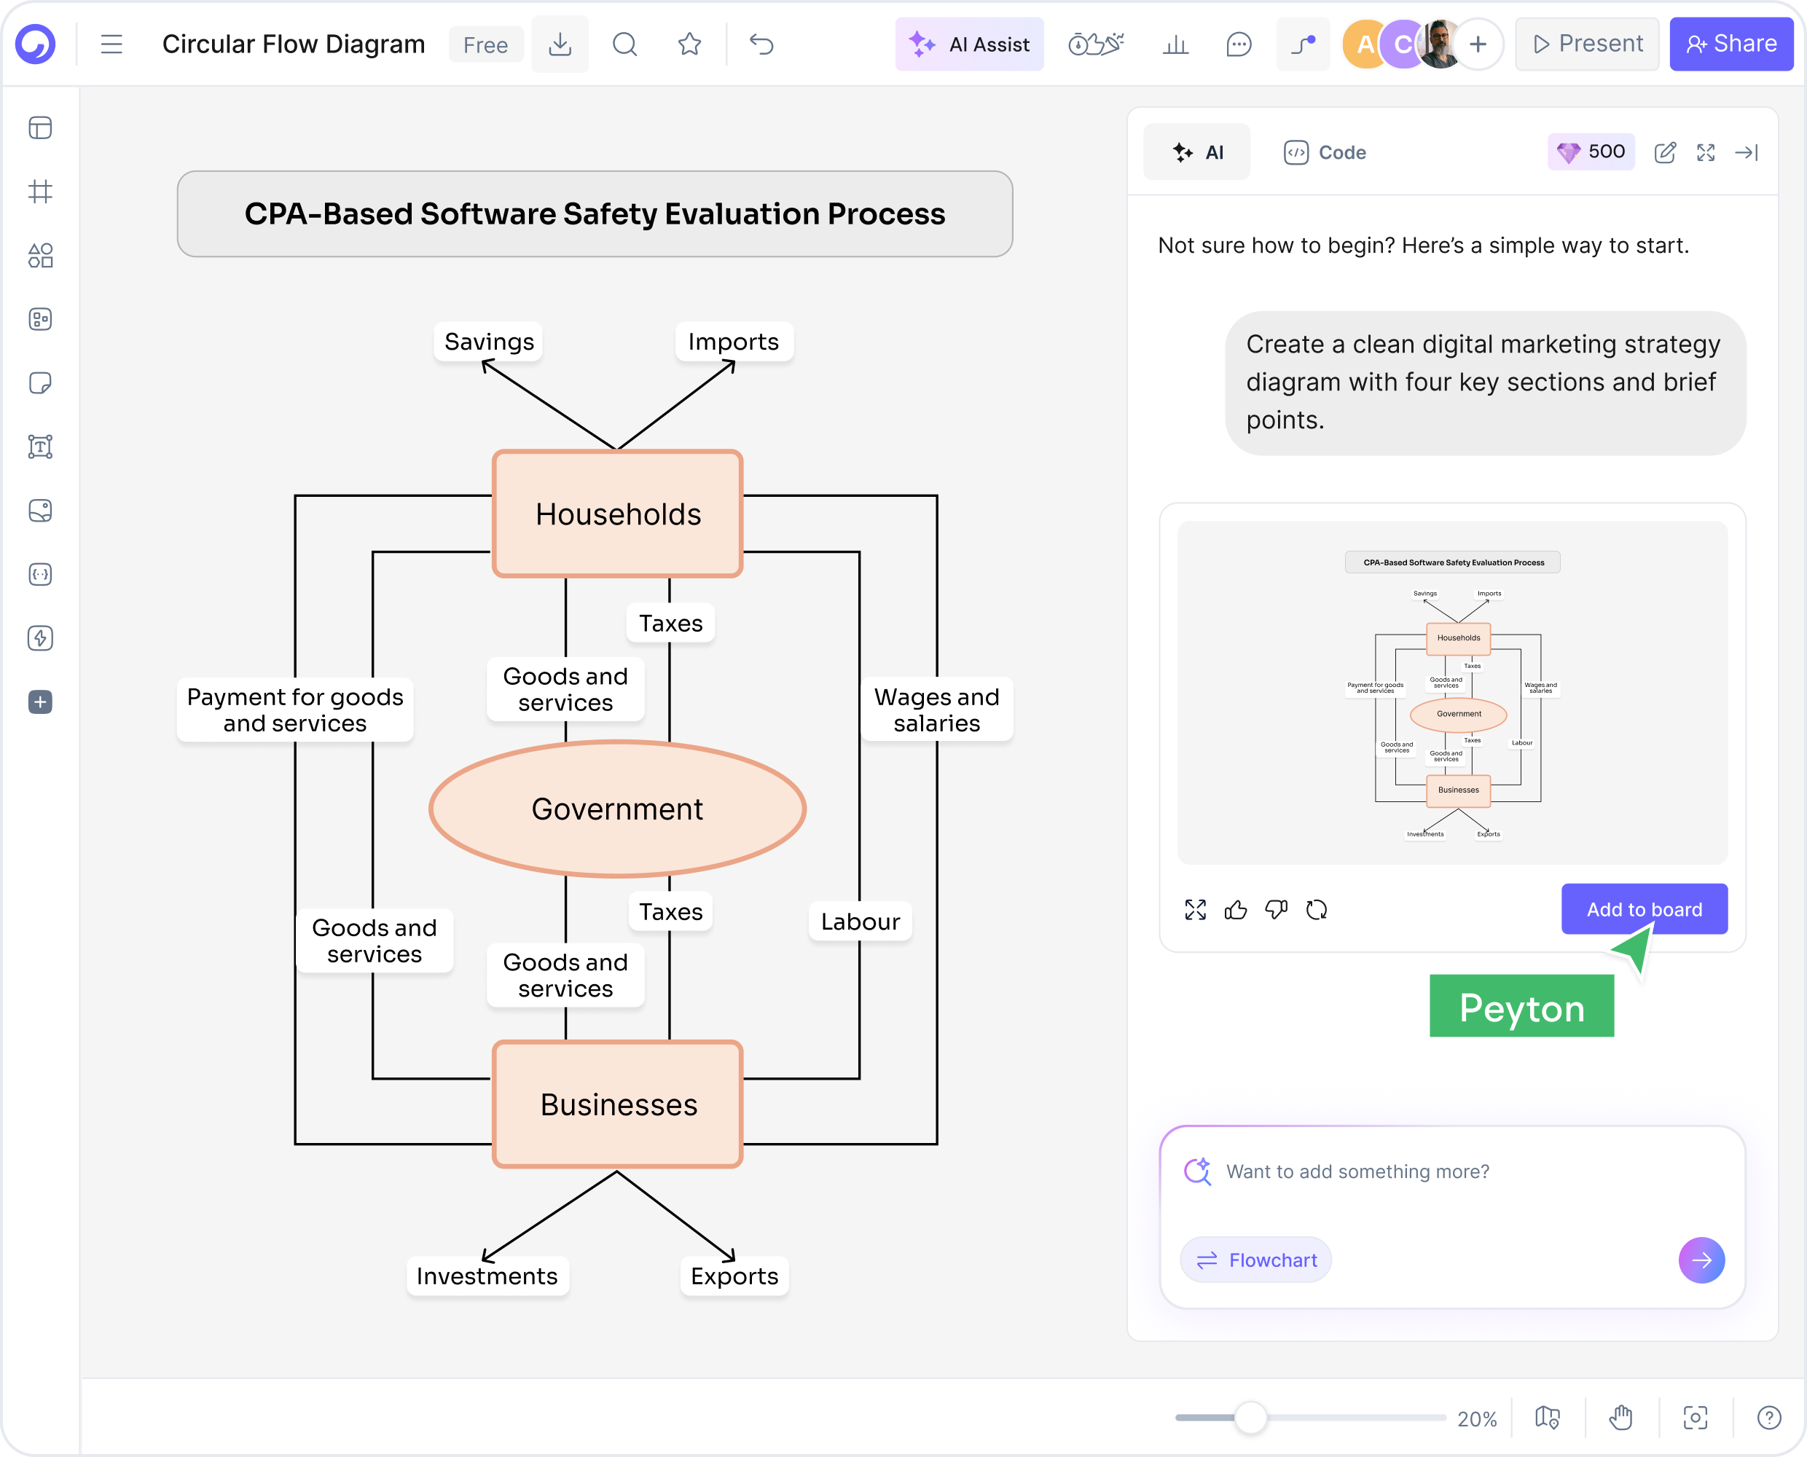Open the comments chat bubble icon

click(1239, 44)
